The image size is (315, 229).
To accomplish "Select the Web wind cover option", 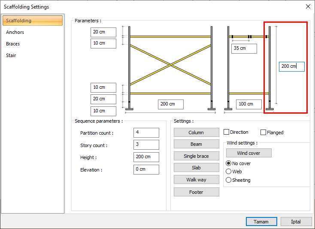I will 229,172.
